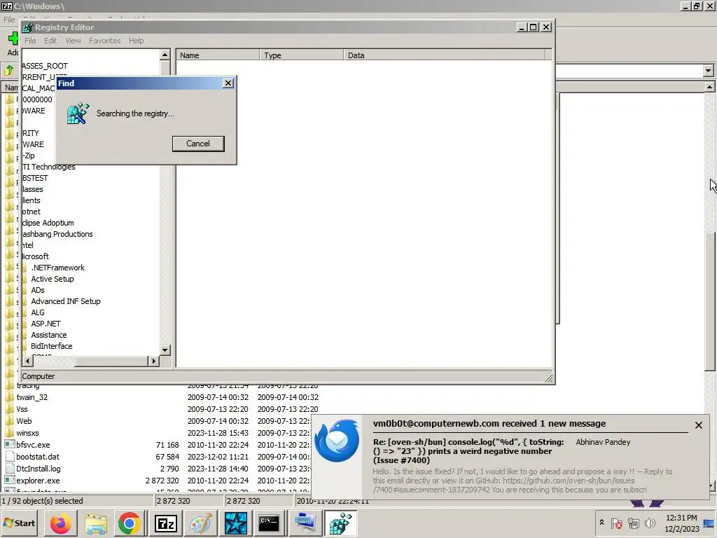Close the Find dialog
Viewport: 717px width, 538px height.
tap(228, 83)
